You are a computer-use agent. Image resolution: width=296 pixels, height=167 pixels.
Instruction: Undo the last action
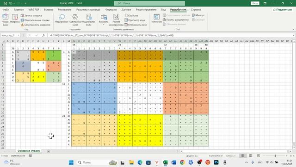11,3
